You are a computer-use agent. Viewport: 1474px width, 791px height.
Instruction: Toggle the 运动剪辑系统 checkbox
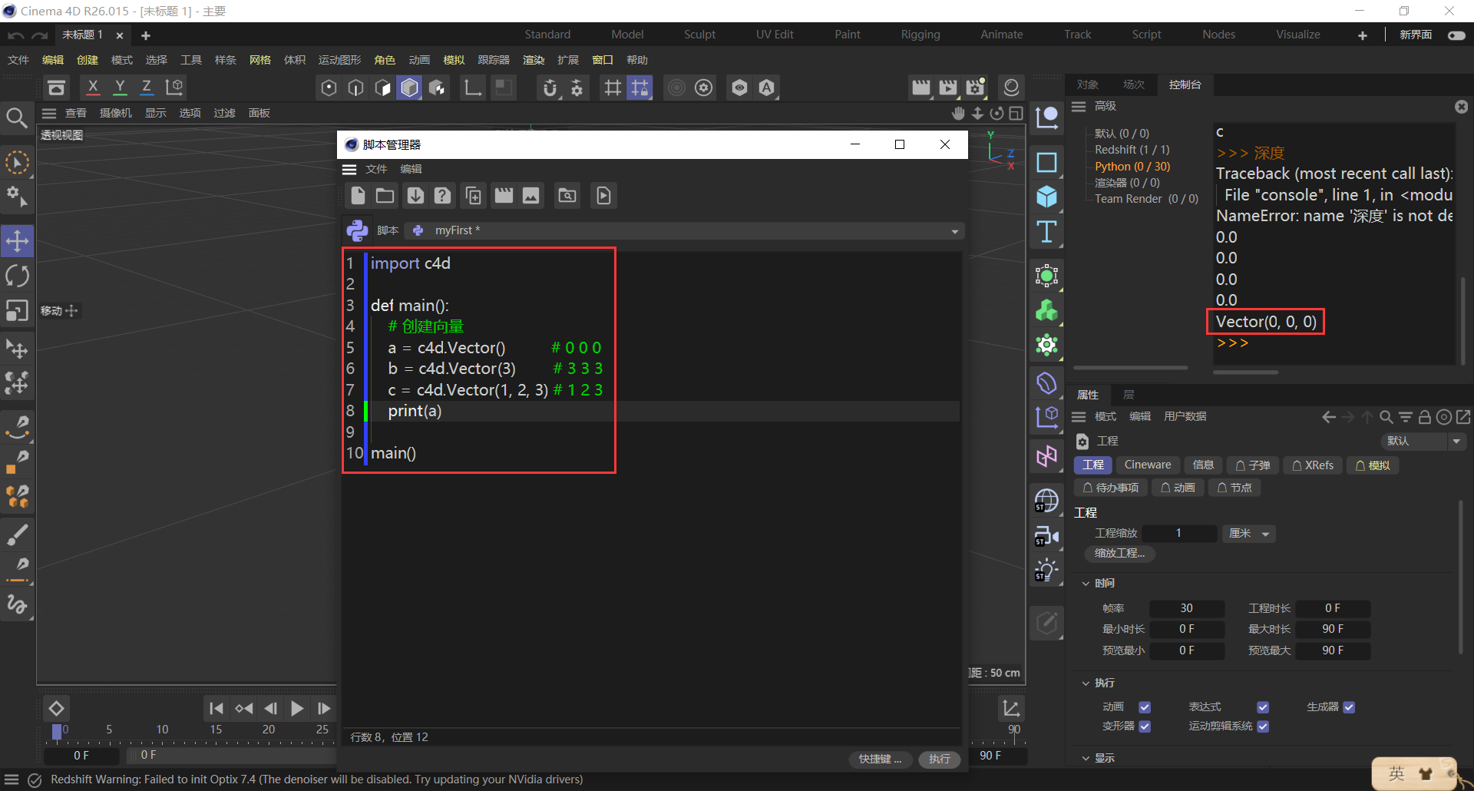[1263, 726]
